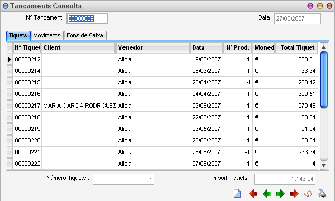Click the Client column header
This screenshot has height=201, width=335.
point(79,47)
